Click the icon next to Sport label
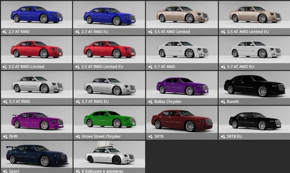The height and width of the screenshot is (173, 290). [x=5, y=171]
